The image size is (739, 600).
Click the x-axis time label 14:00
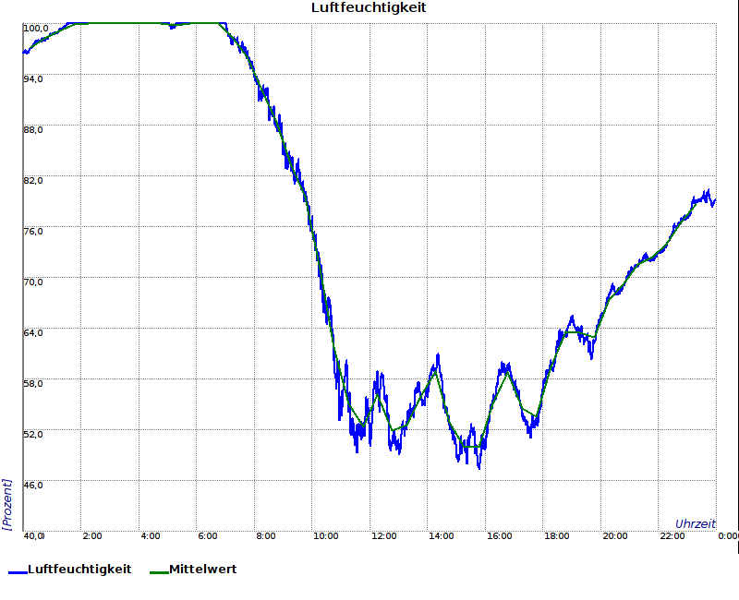coord(442,536)
